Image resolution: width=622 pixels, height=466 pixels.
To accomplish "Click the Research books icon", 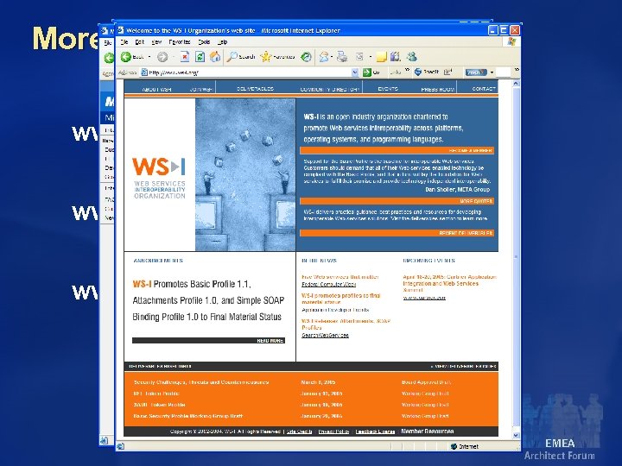I will pos(395,57).
